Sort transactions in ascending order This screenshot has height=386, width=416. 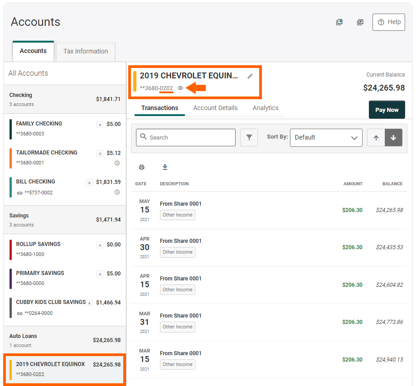click(x=376, y=138)
